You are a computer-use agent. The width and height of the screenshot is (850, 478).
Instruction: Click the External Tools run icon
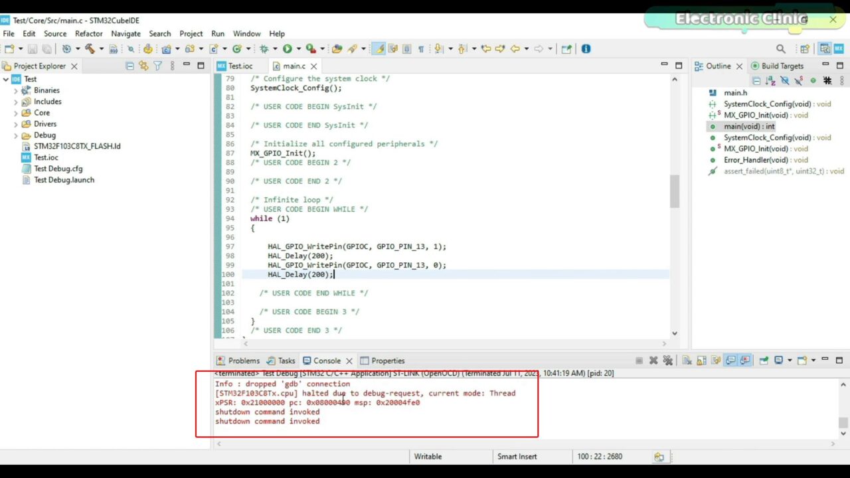(309, 48)
